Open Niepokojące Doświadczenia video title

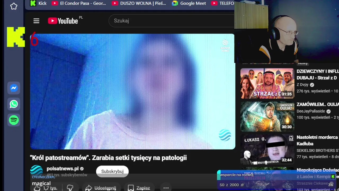tap(318, 173)
